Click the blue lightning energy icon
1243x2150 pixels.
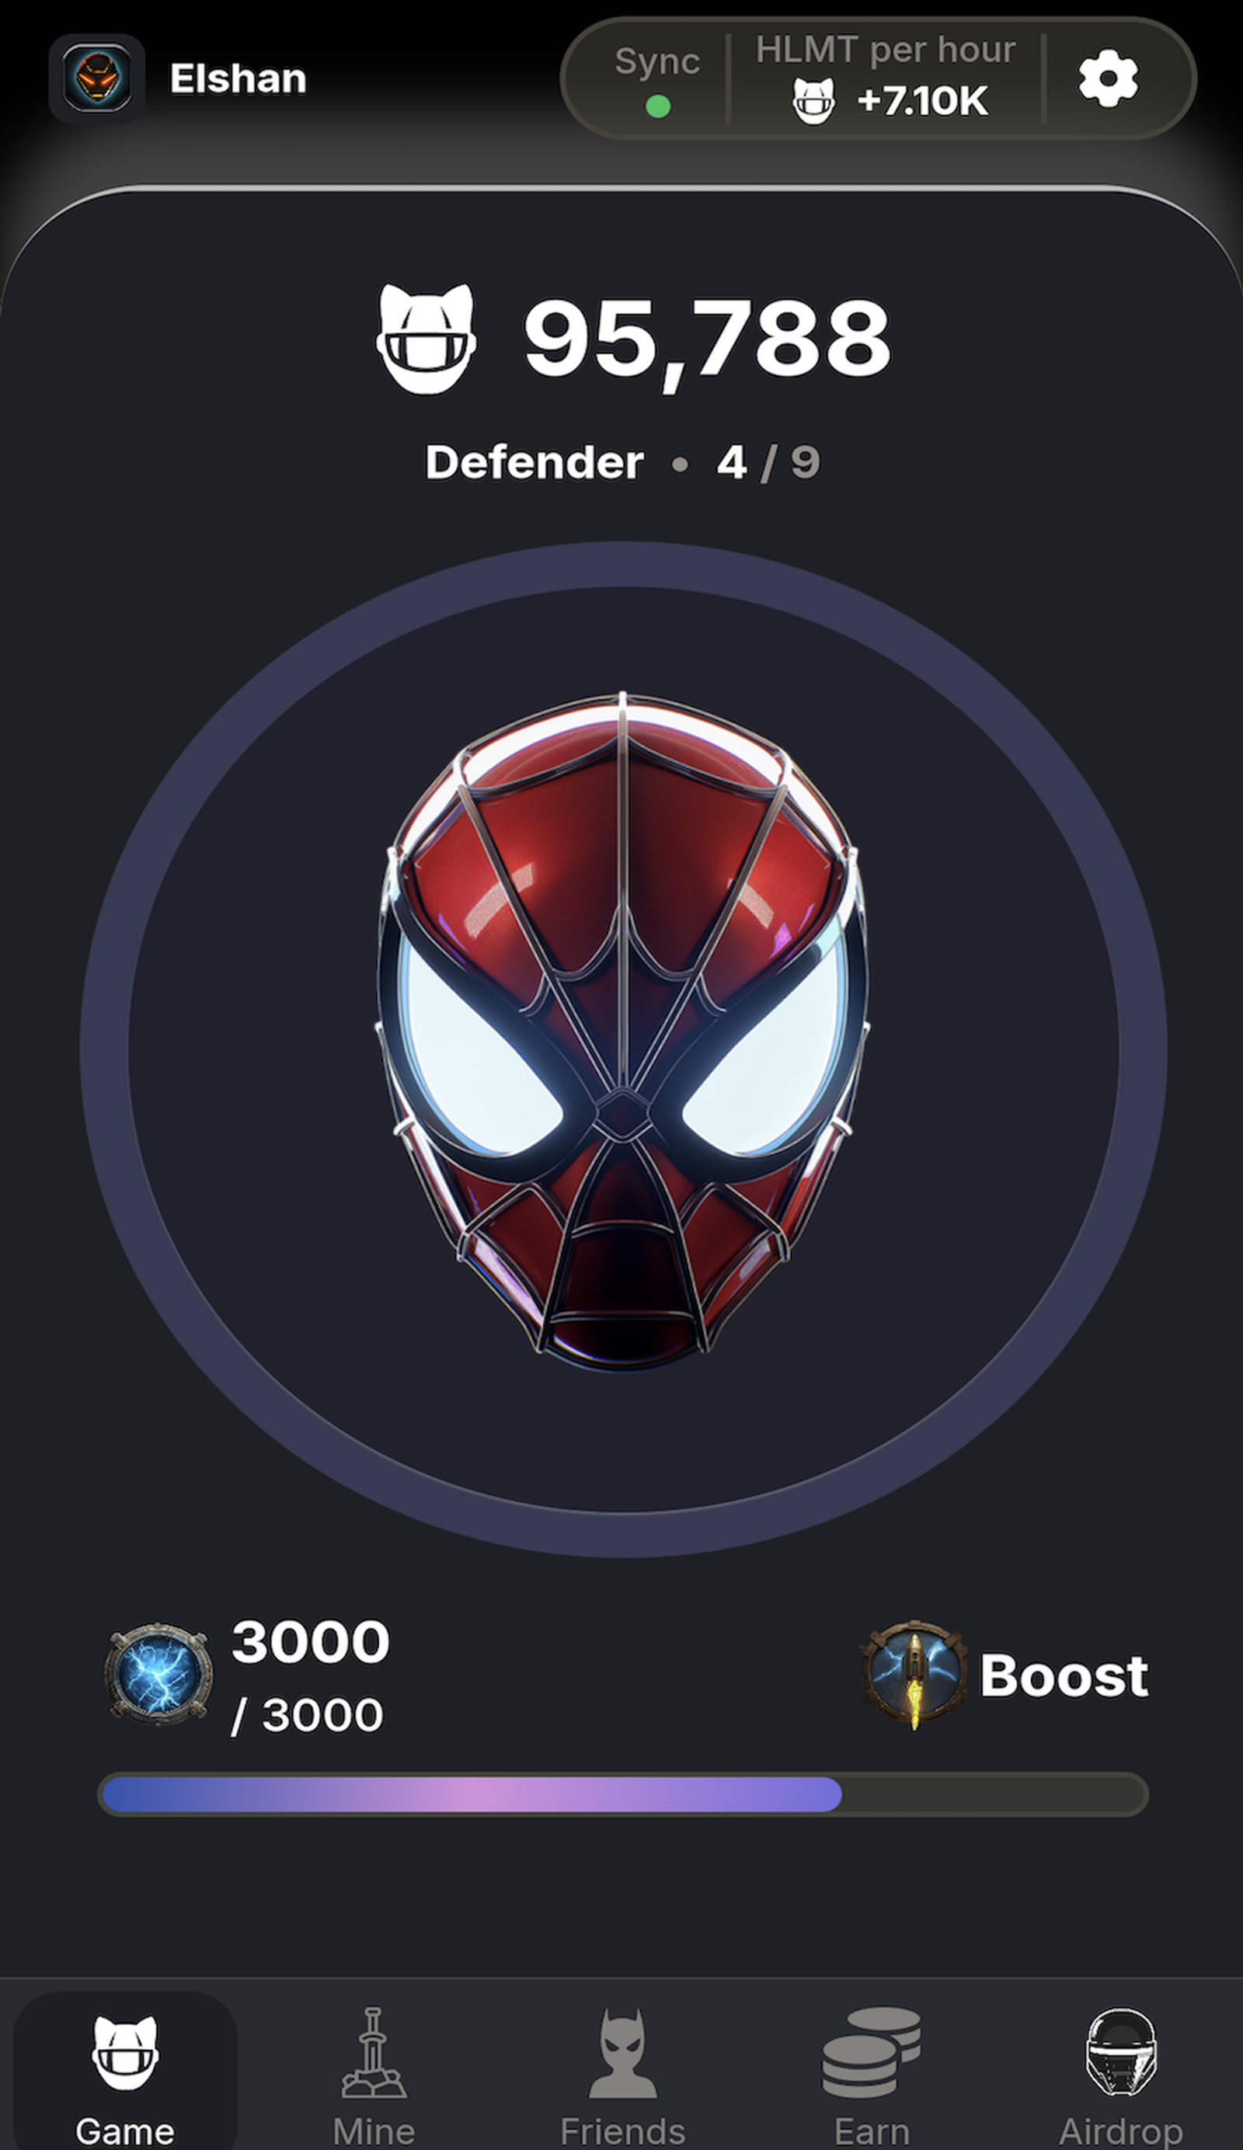[x=158, y=1674]
